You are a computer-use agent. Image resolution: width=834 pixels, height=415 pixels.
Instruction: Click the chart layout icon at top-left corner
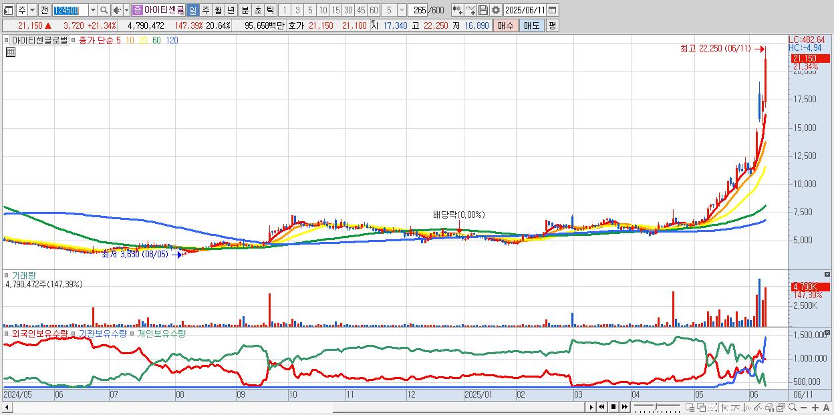coord(9,10)
